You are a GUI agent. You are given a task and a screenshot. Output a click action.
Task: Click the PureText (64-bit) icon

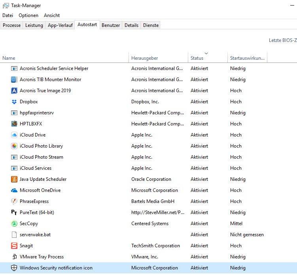coord(14,212)
